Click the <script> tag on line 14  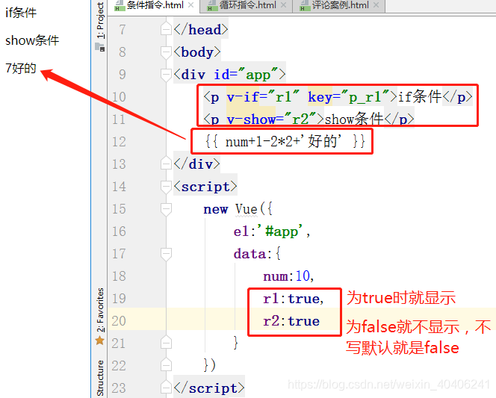[x=205, y=187]
